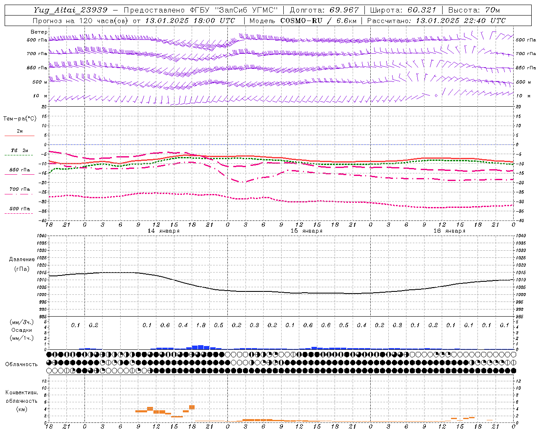Click the Рассчитано: 13.01.2025 22:40 UTC text

436,21
